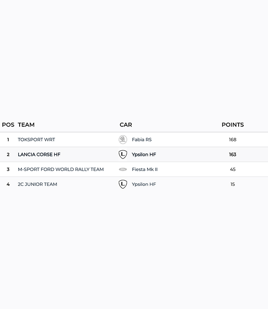268x309 pixels.
Task: Select the Fiesta Mk II car name
Action: click(145, 169)
